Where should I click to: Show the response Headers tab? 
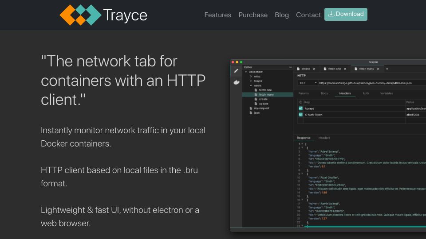coord(324,138)
